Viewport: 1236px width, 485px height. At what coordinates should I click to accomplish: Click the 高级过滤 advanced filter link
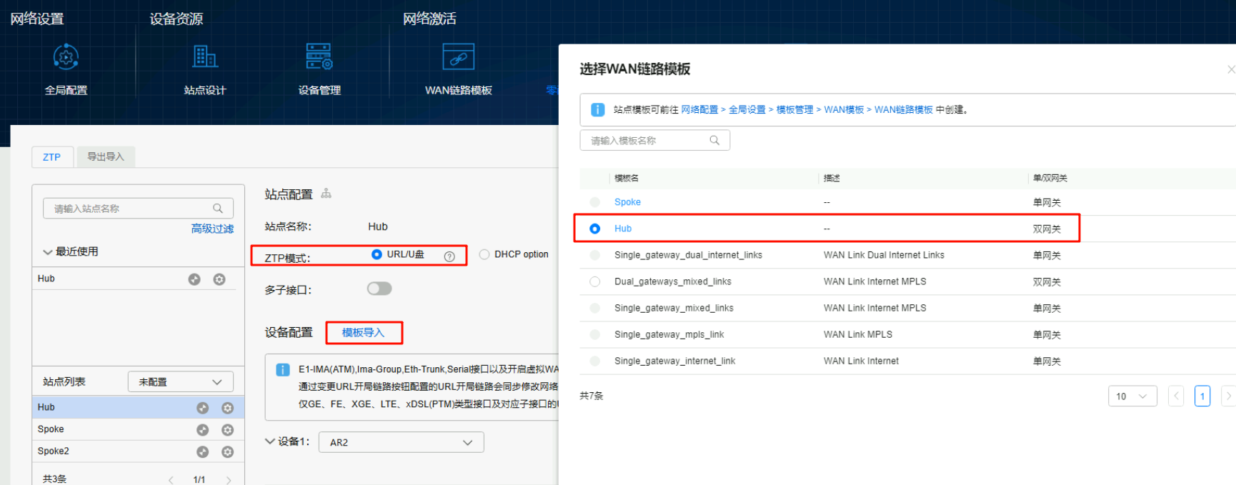212,229
